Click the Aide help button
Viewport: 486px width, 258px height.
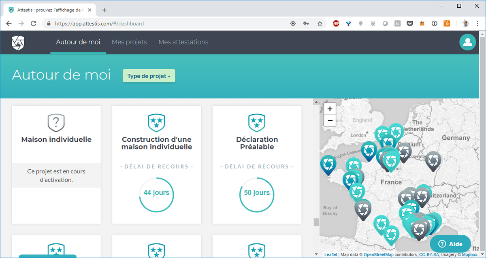[450, 244]
